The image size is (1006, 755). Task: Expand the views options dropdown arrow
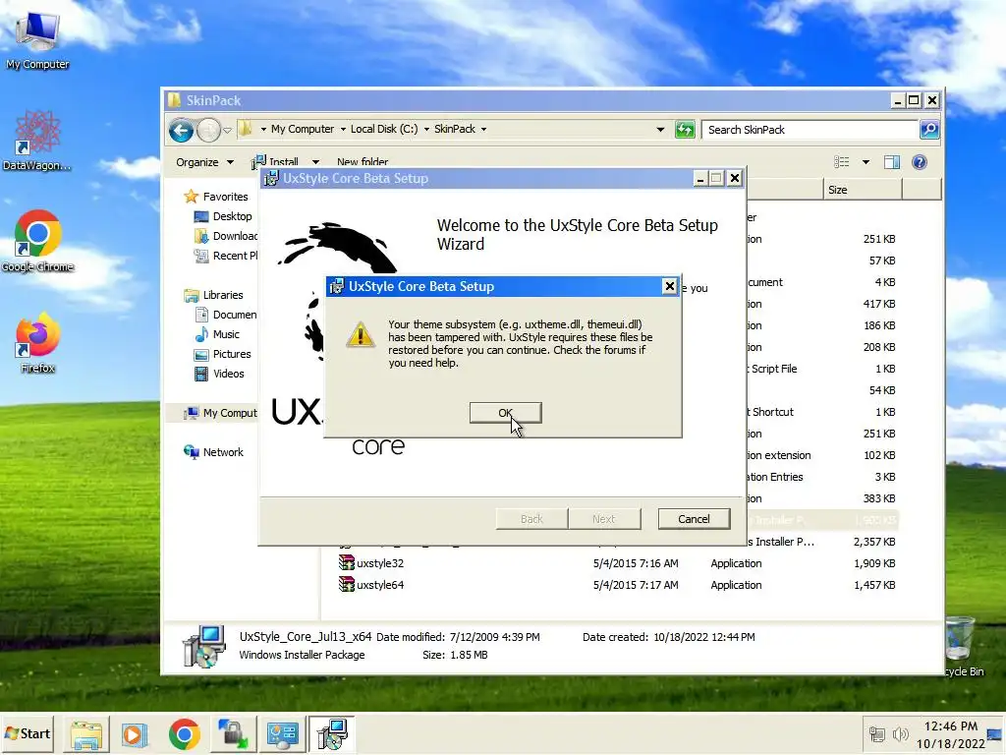point(866,162)
